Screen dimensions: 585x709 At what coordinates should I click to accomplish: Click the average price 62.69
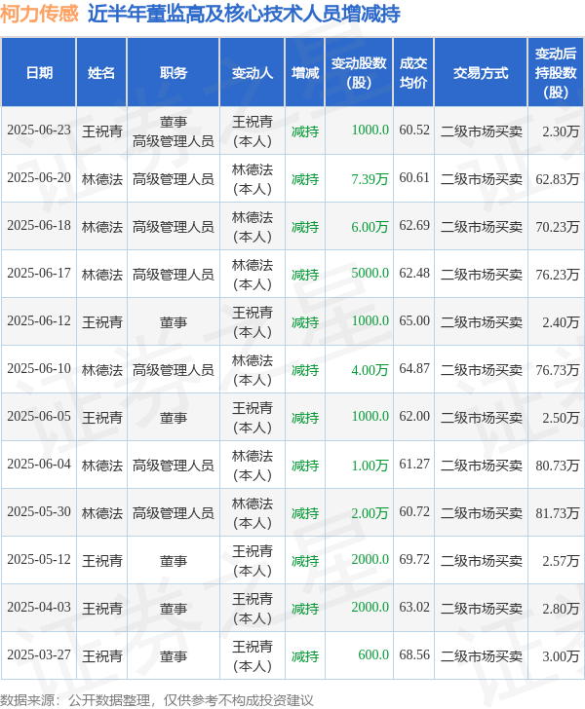pyautogui.click(x=413, y=225)
